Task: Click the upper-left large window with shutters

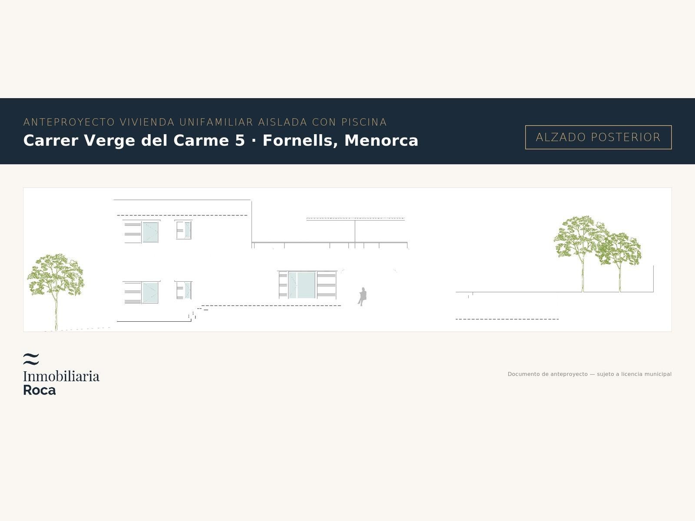Action: (x=141, y=231)
